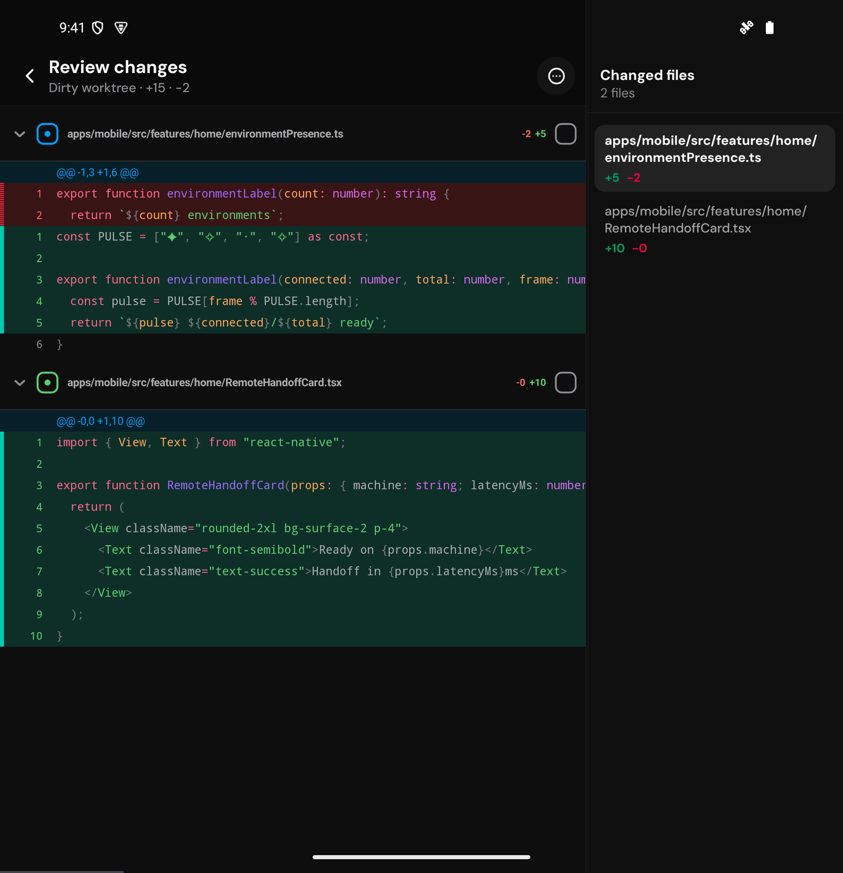Click the line 'Handoff in {props.latencyMs}ms'
The height and width of the screenshot is (873, 843).
[x=293, y=571]
